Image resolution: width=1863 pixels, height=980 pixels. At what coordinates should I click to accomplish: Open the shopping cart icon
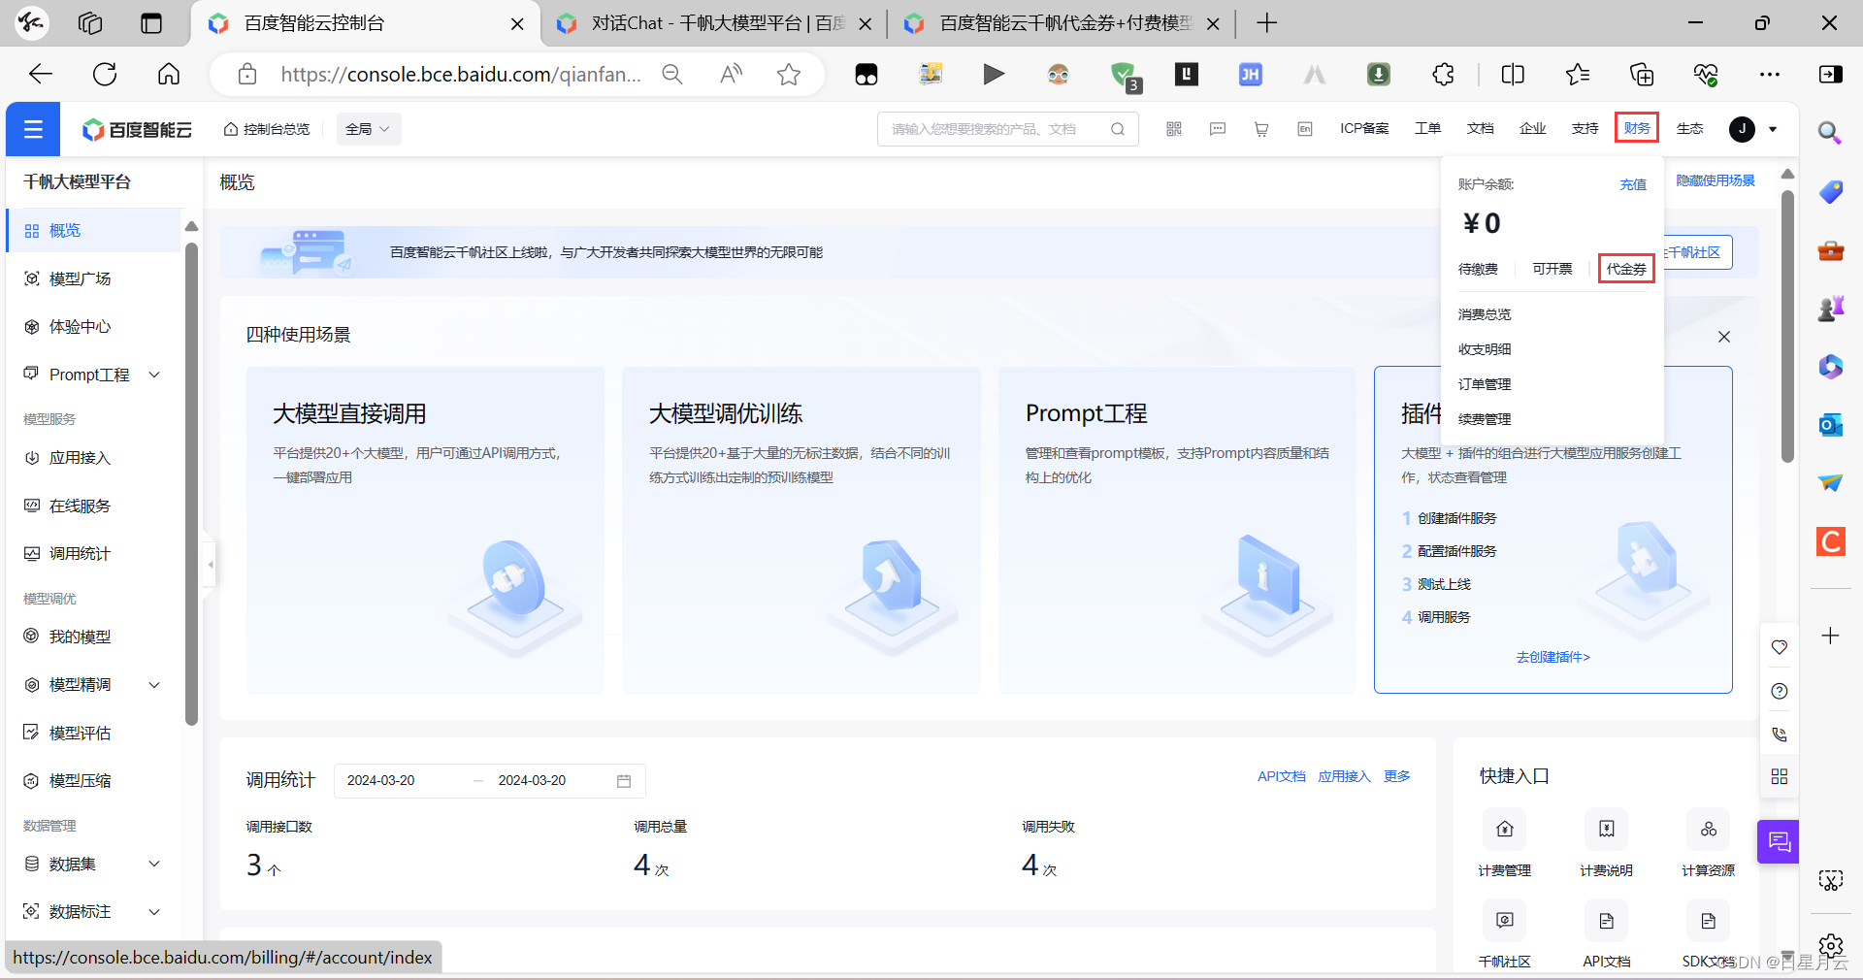pos(1261,129)
